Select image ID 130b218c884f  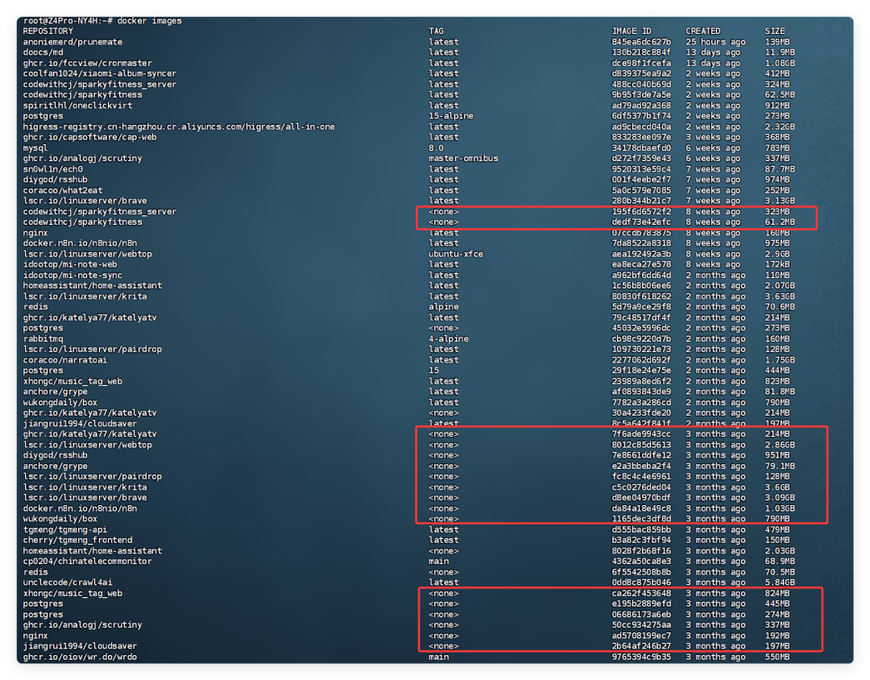click(641, 52)
